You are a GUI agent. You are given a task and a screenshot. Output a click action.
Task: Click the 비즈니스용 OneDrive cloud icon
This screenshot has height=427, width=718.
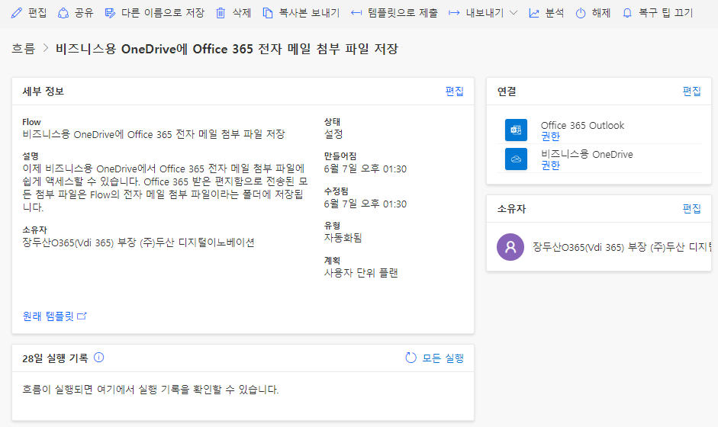pos(516,159)
